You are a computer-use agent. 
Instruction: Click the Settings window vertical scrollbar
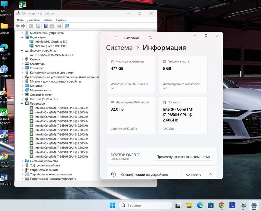click(x=222, y=70)
